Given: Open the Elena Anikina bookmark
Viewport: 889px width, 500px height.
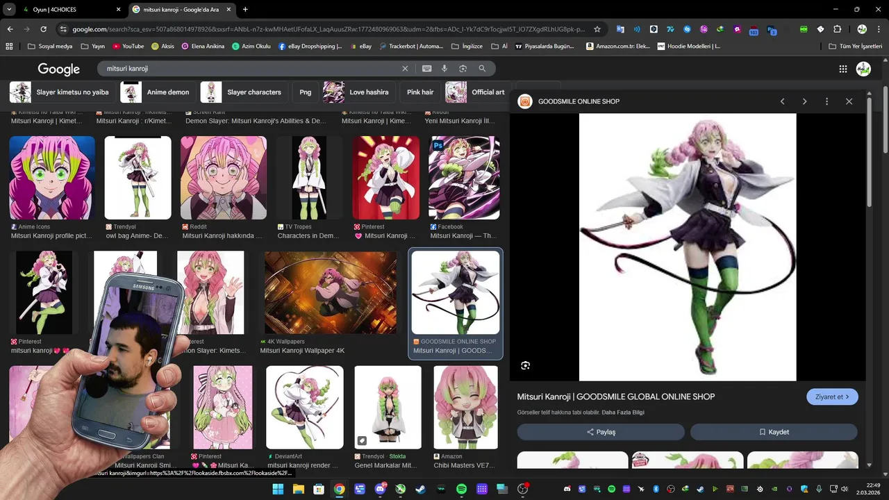Looking at the screenshot, I should [x=203, y=47].
